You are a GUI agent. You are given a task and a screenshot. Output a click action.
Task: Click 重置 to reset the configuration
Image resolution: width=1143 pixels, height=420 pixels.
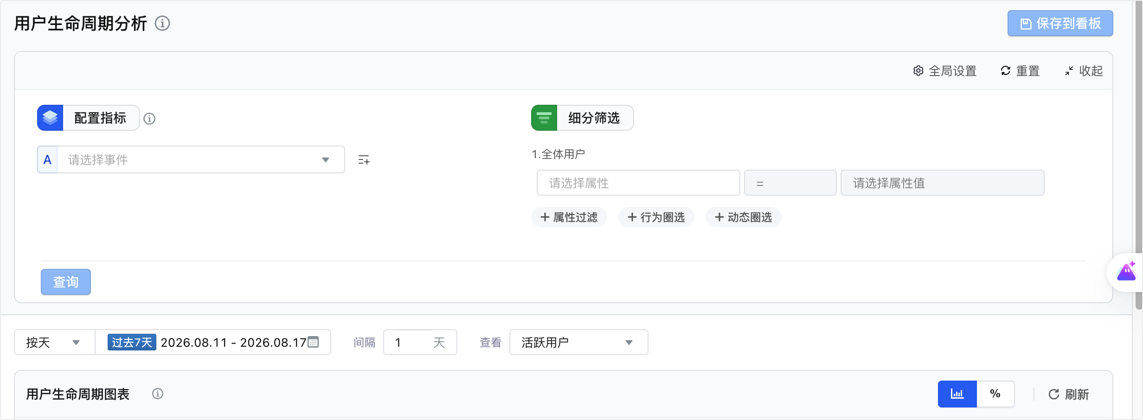[x=1020, y=71]
